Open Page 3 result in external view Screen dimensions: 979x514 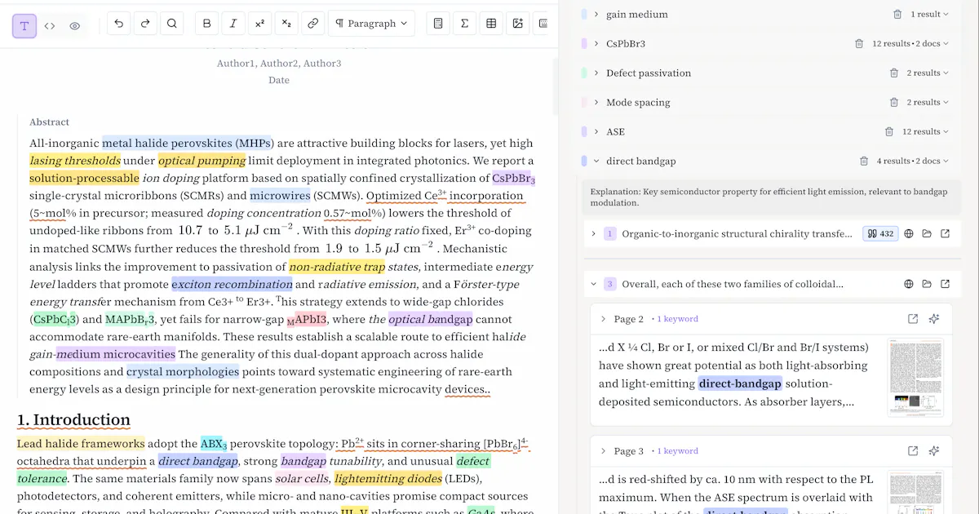coord(913,451)
